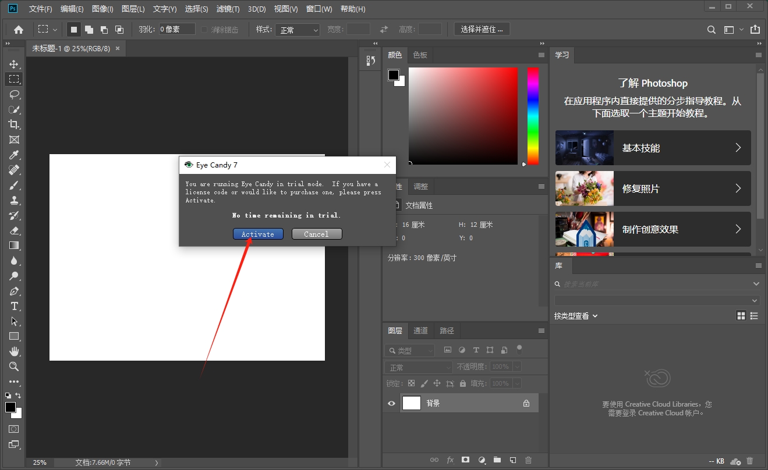This screenshot has width=768, height=470.
Task: Open the 修复照片 tutorial
Action: tap(653, 188)
